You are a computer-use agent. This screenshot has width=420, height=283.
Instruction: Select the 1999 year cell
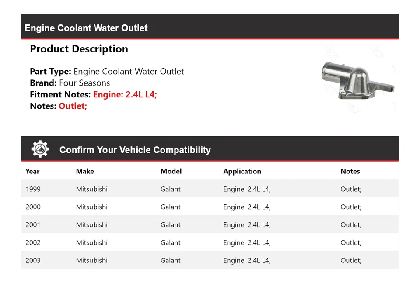coord(33,189)
